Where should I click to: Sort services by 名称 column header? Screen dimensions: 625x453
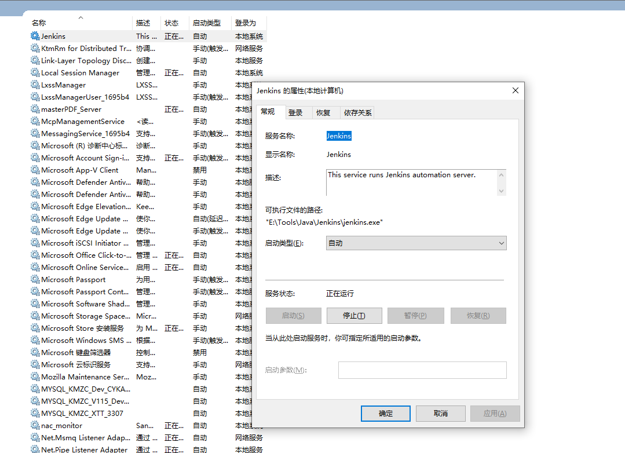[x=81, y=23]
